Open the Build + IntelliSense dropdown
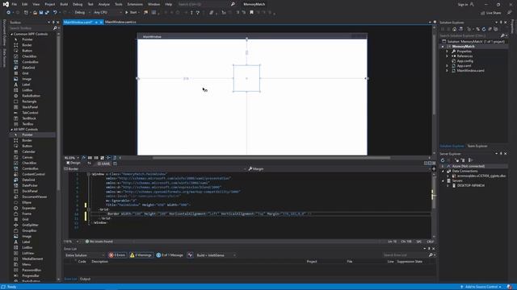517x290 pixels. point(216,255)
